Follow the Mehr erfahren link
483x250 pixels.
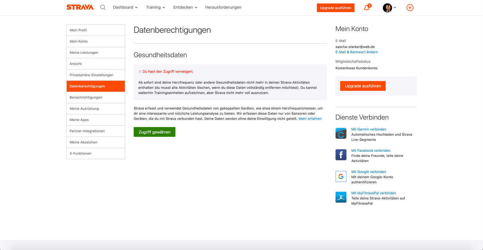point(310,119)
